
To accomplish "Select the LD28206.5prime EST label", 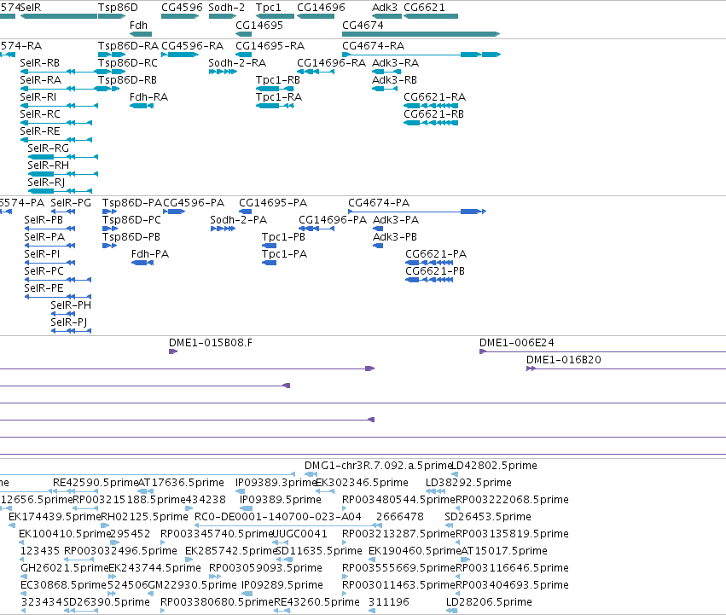I will (489, 602).
